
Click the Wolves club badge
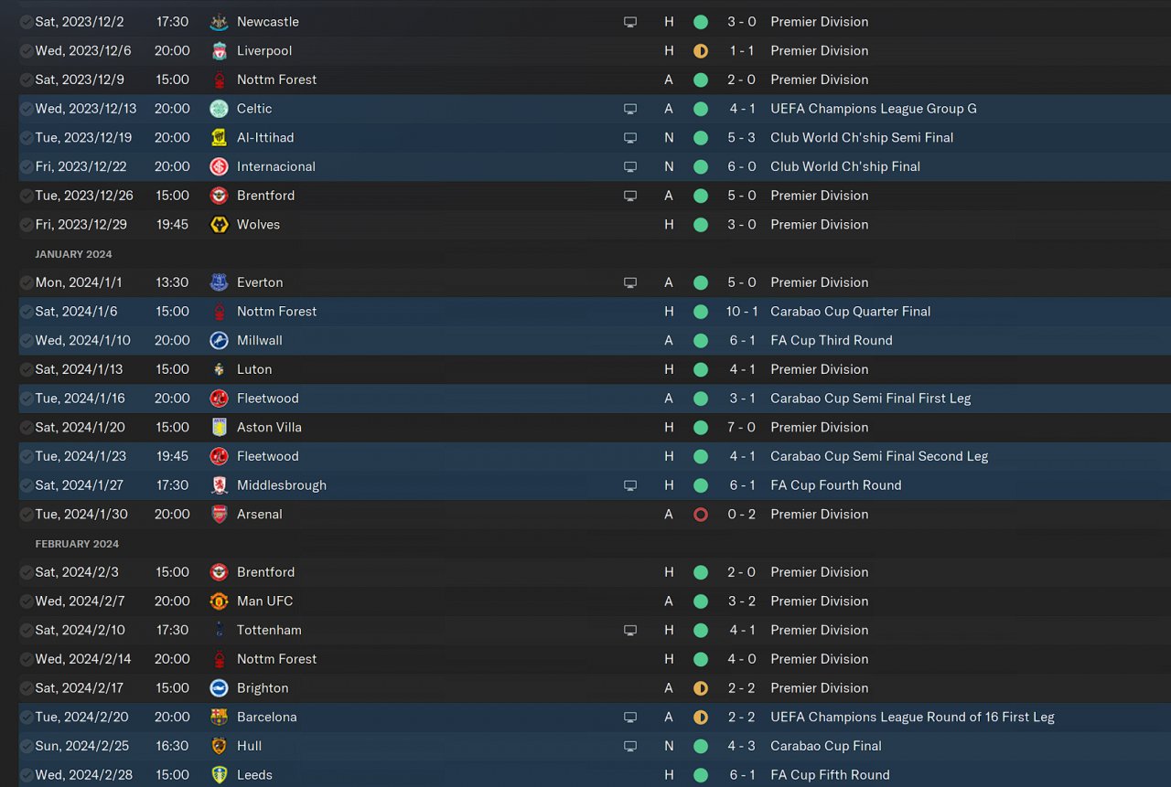coord(219,225)
